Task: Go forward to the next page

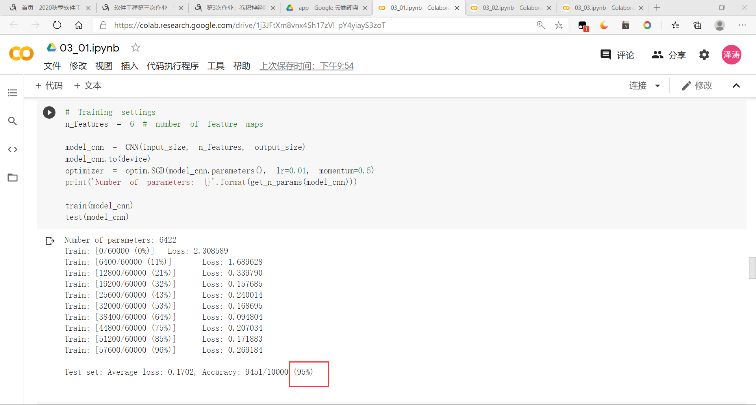Action: tap(35, 25)
